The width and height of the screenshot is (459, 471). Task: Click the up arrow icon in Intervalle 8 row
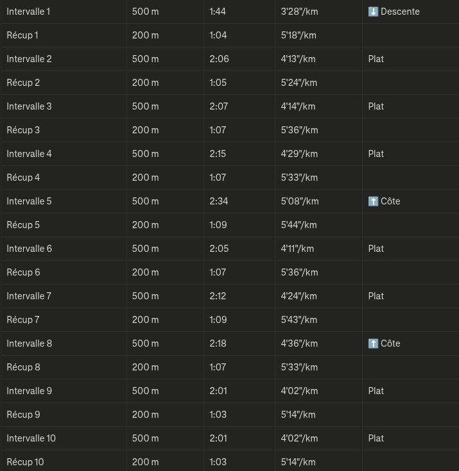[x=373, y=343]
